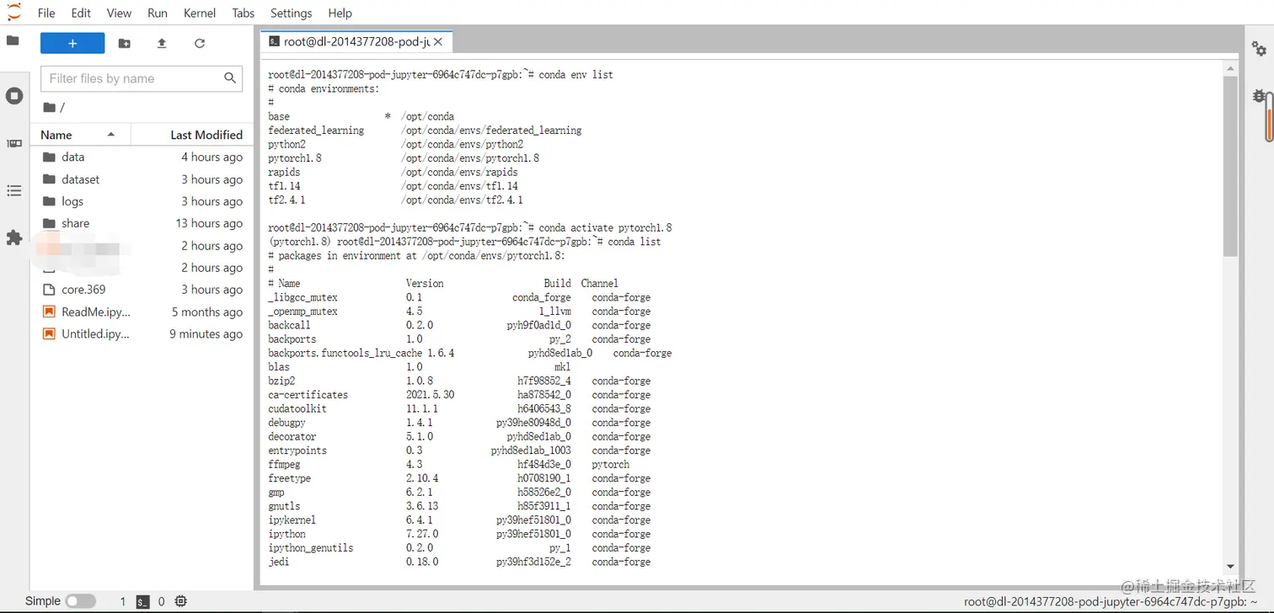The image size is (1274, 613).
Task: Open the Settings menu
Action: tap(292, 13)
